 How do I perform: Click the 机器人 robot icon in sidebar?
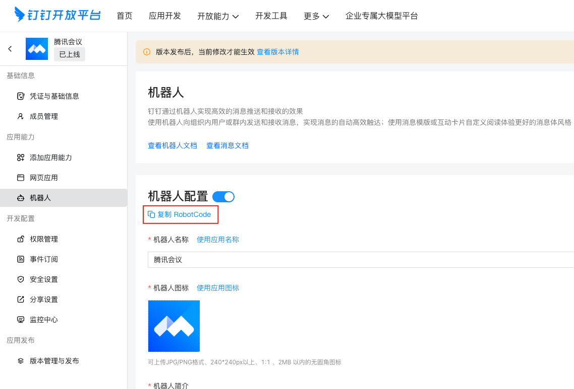click(x=21, y=198)
